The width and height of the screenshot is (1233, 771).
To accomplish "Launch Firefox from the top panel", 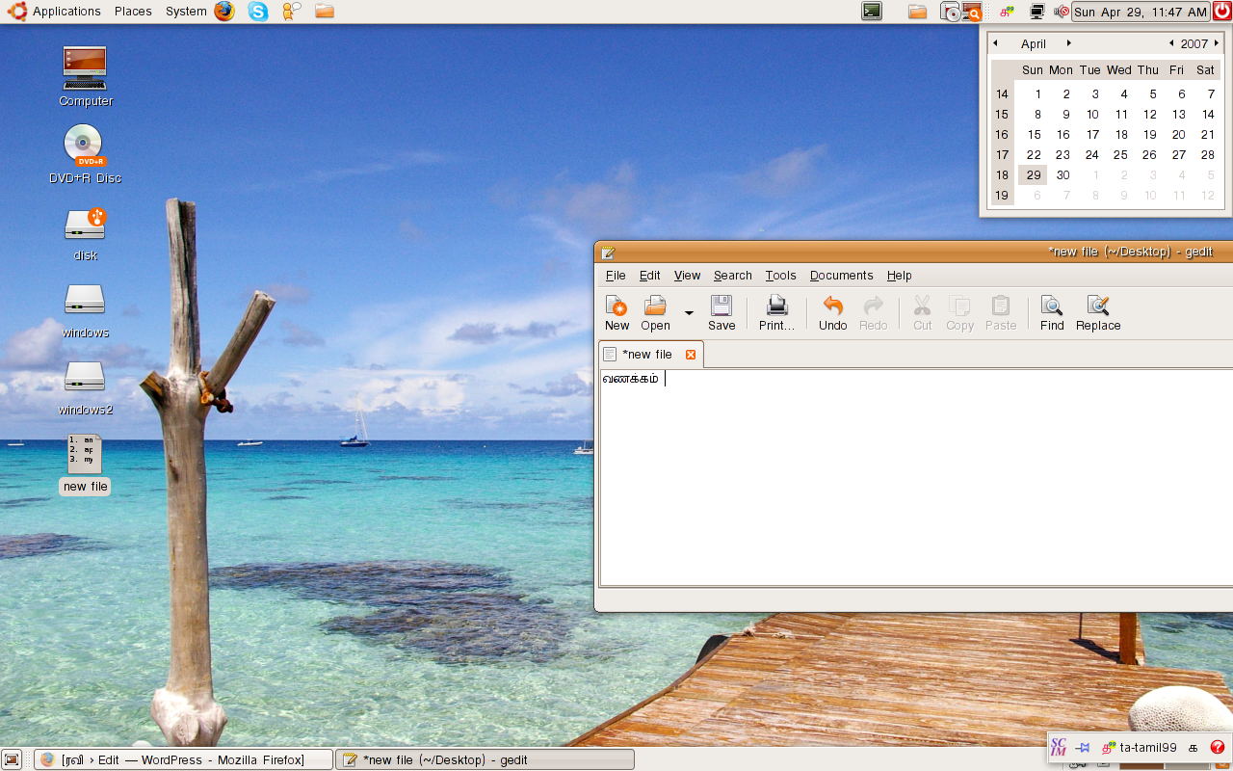I will 224,12.
